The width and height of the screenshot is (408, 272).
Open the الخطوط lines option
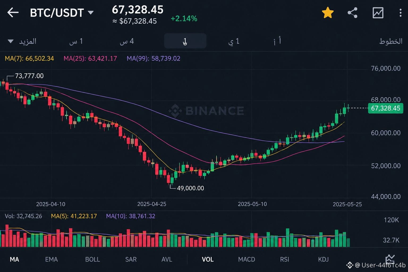[390, 41]
